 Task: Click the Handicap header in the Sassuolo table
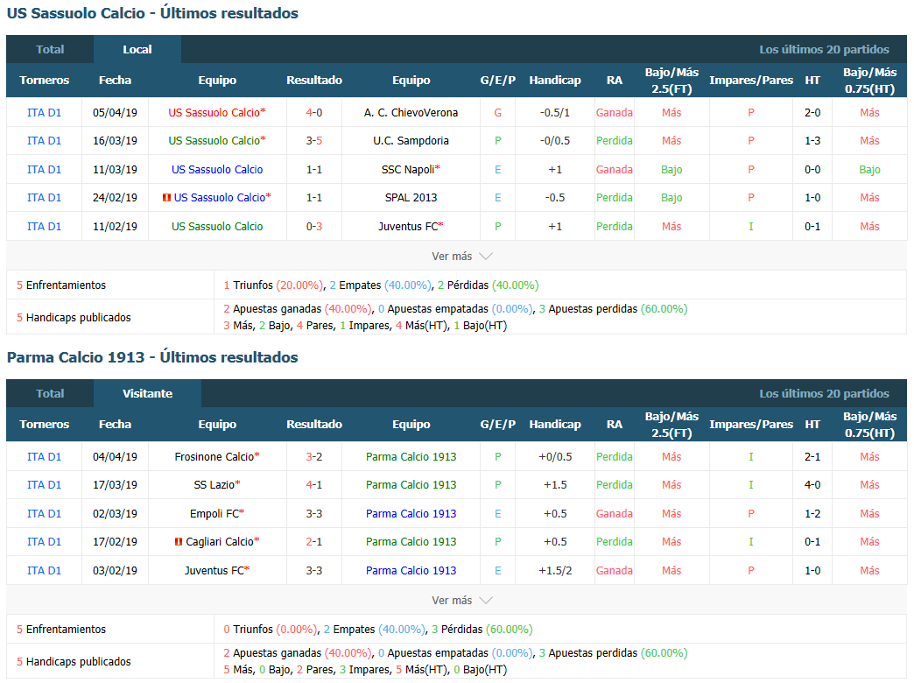coord(555,81)
